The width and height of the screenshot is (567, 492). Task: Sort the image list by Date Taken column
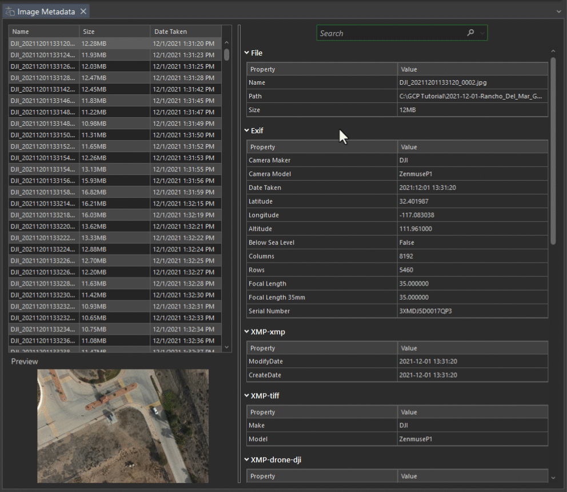(185, 31)
